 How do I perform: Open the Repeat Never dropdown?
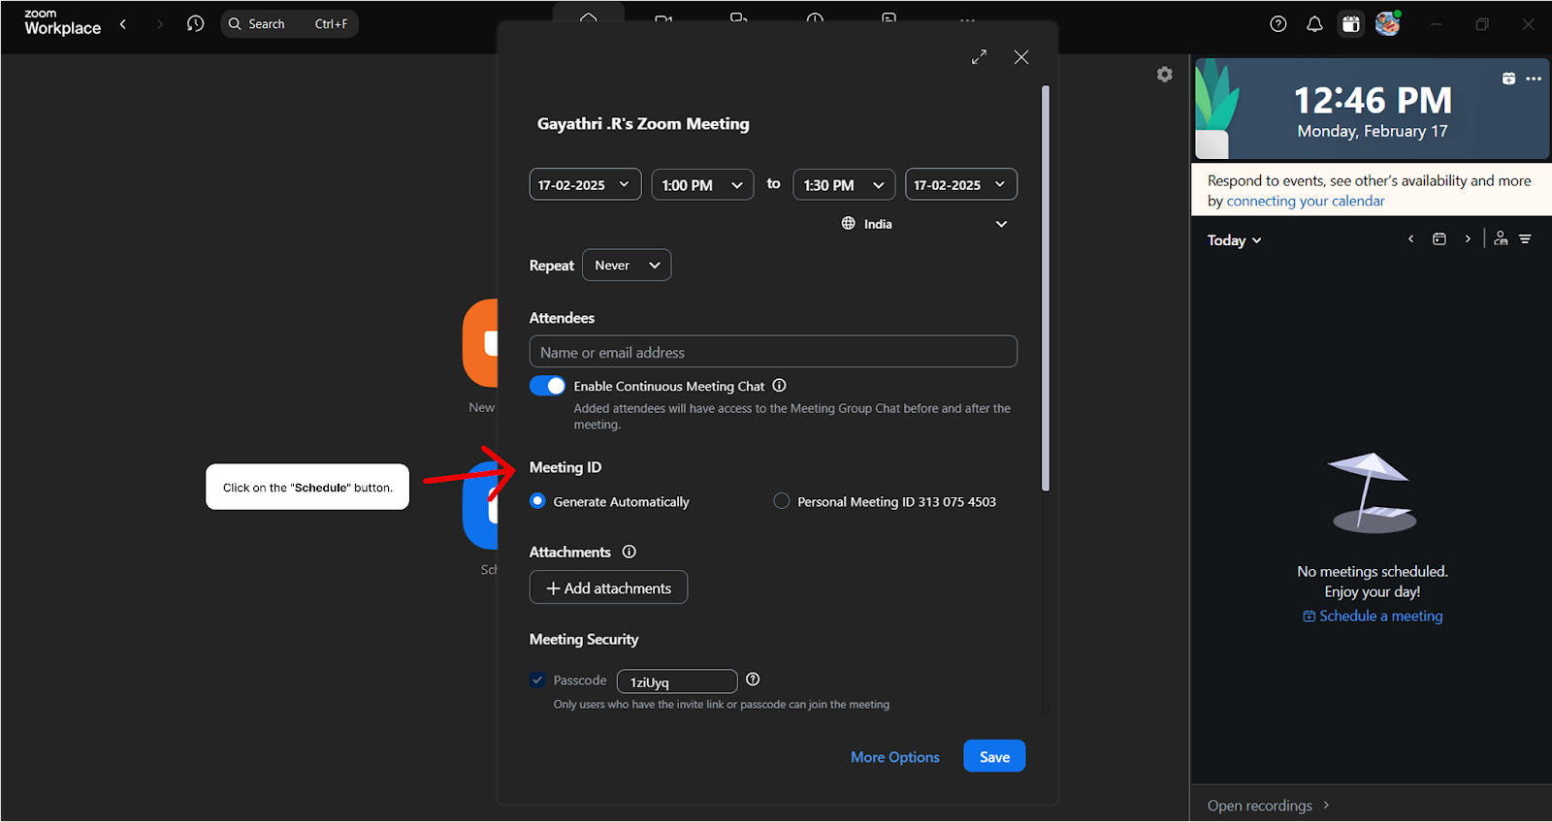tap(627, 265)
